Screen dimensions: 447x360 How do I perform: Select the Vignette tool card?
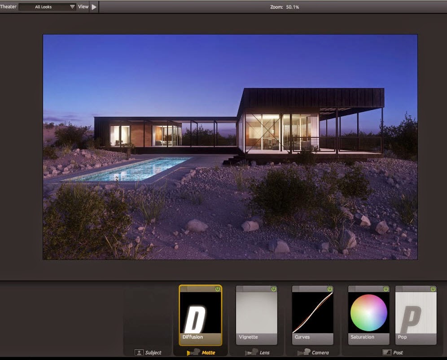257,315
